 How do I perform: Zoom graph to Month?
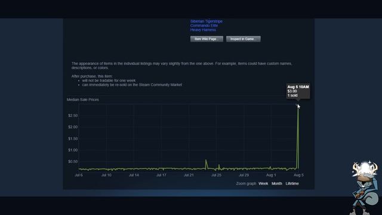click(277, 183)
